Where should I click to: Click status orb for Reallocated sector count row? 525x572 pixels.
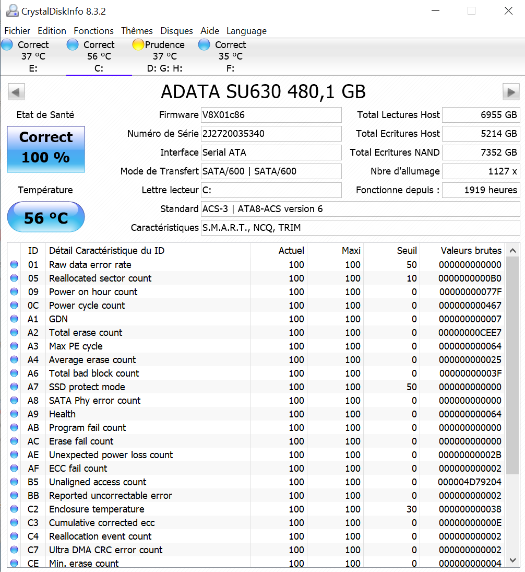14,278
